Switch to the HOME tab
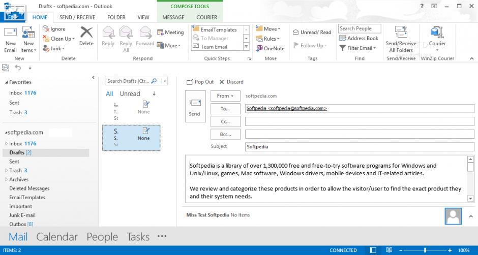Viewport: 478px width, 255px height. point(40,17)
